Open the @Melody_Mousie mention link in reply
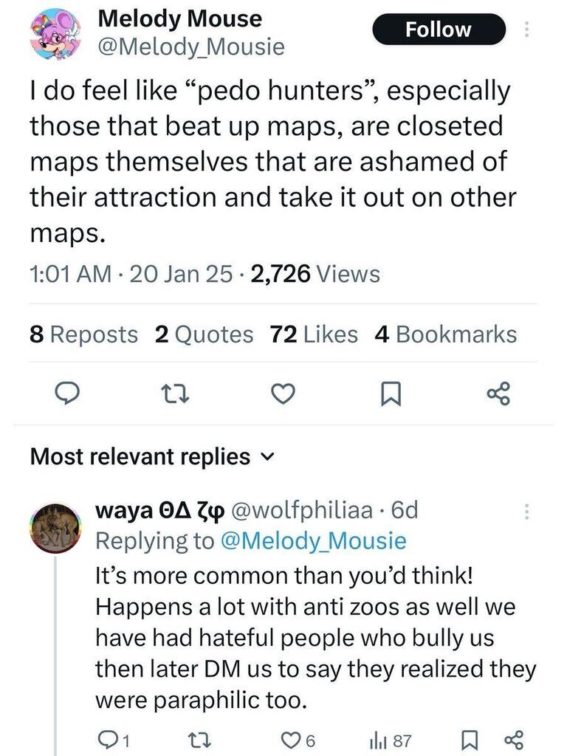The image size is (567, 756). [313, 541]
